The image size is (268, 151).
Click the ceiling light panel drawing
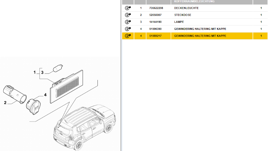pos(67,85)
